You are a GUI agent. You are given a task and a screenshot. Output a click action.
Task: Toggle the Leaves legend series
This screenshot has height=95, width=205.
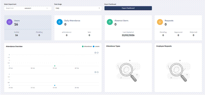coord(96,46)
